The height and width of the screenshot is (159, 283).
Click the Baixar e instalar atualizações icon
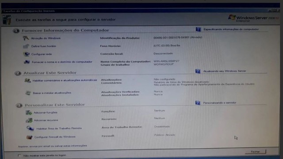[x=28, y=93]
